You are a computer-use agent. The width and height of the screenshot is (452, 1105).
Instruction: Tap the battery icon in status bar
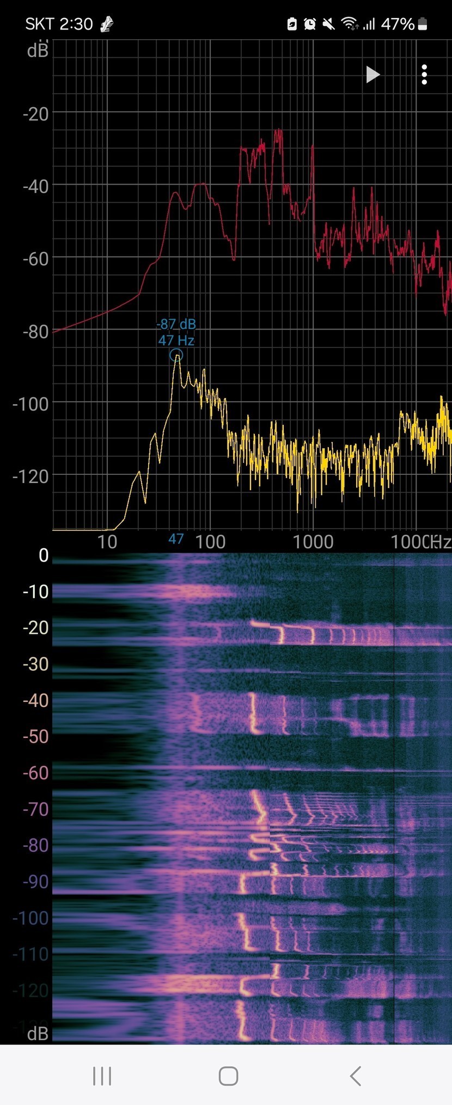pyautogui.click(x=423, y=24)
